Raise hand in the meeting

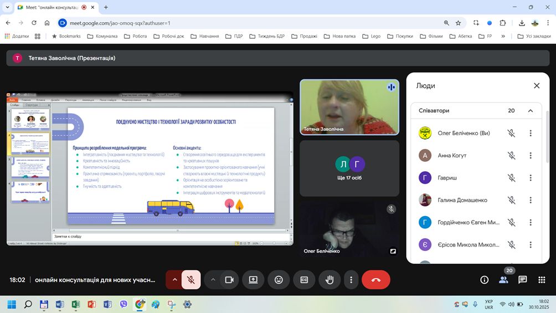pos(330,280)
